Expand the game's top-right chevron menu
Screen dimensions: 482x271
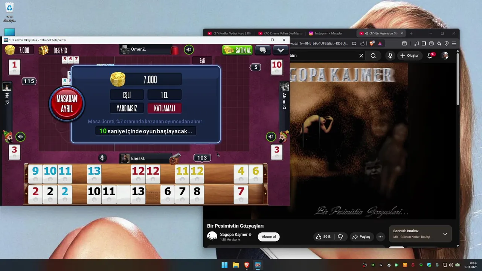[281, 50]
